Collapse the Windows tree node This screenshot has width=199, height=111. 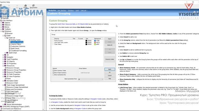point(1,31)
